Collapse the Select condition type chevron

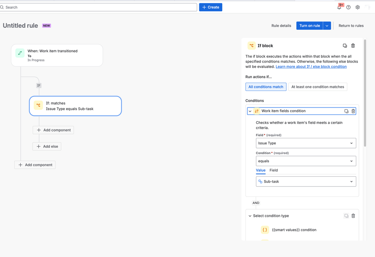[250, 216]
